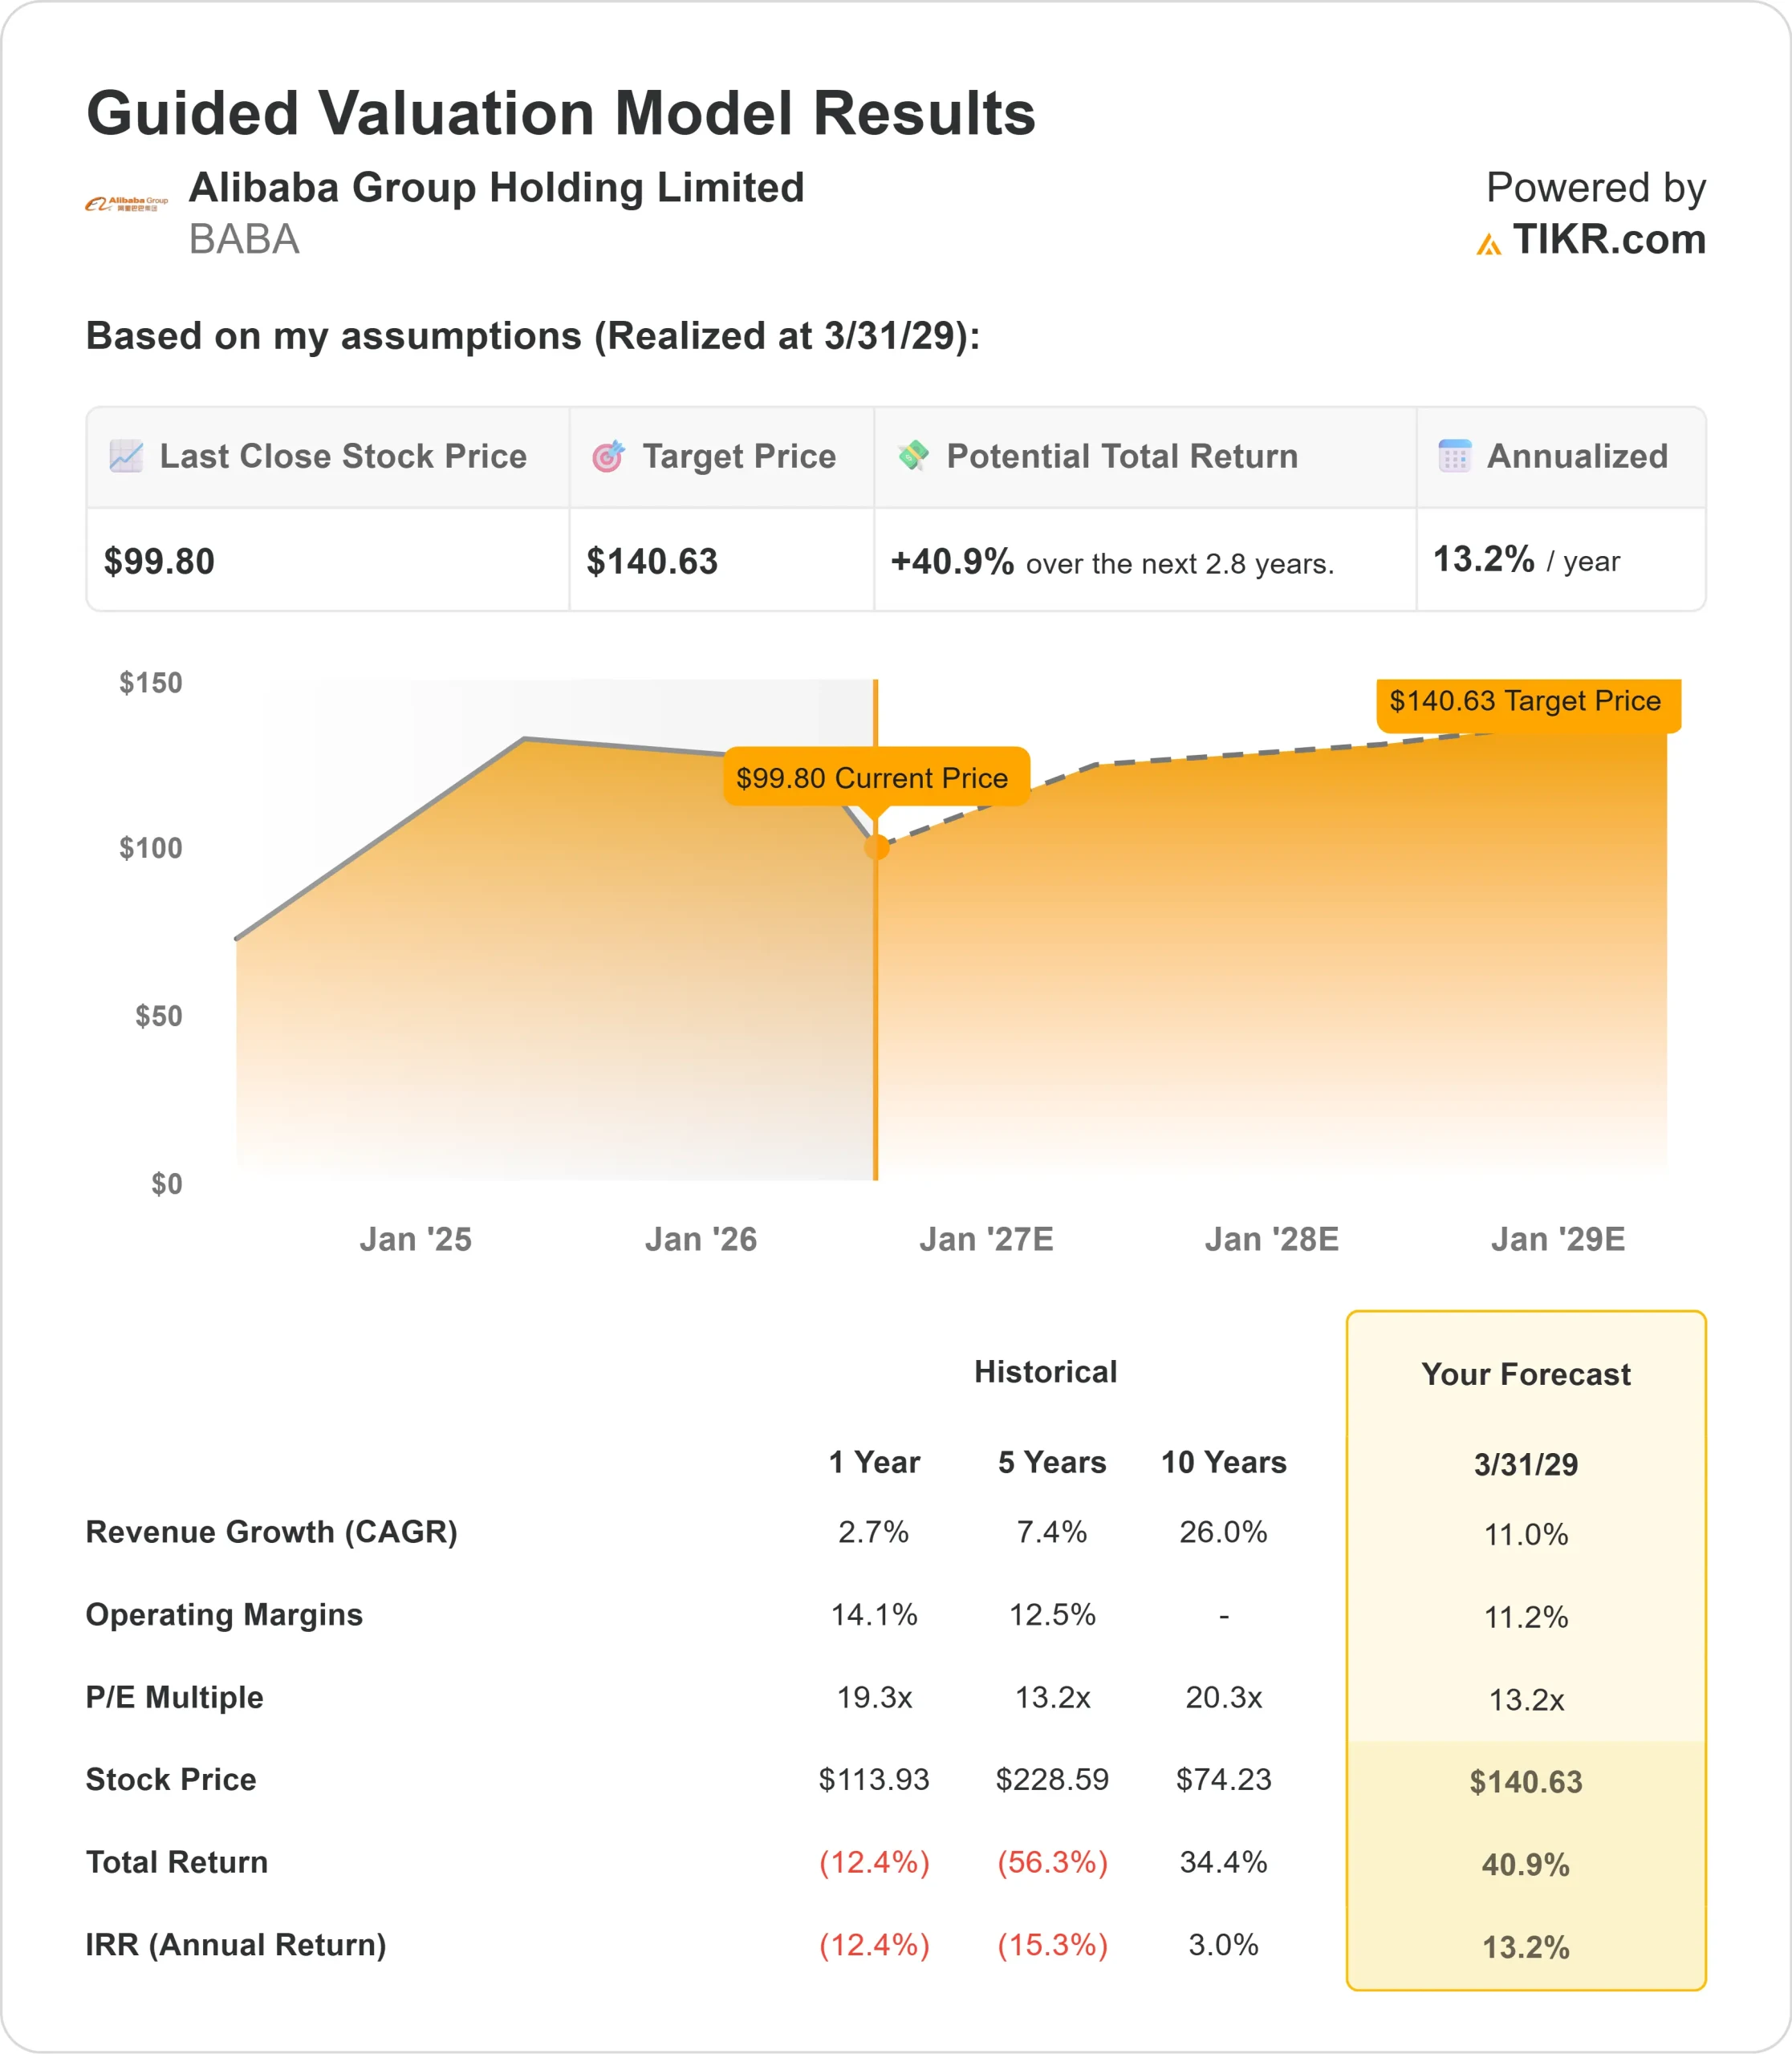Click the 11.0% forecast revenue growth cell
The width and height of the screenshot is (1792, 2054).
pos(1526,1535)
